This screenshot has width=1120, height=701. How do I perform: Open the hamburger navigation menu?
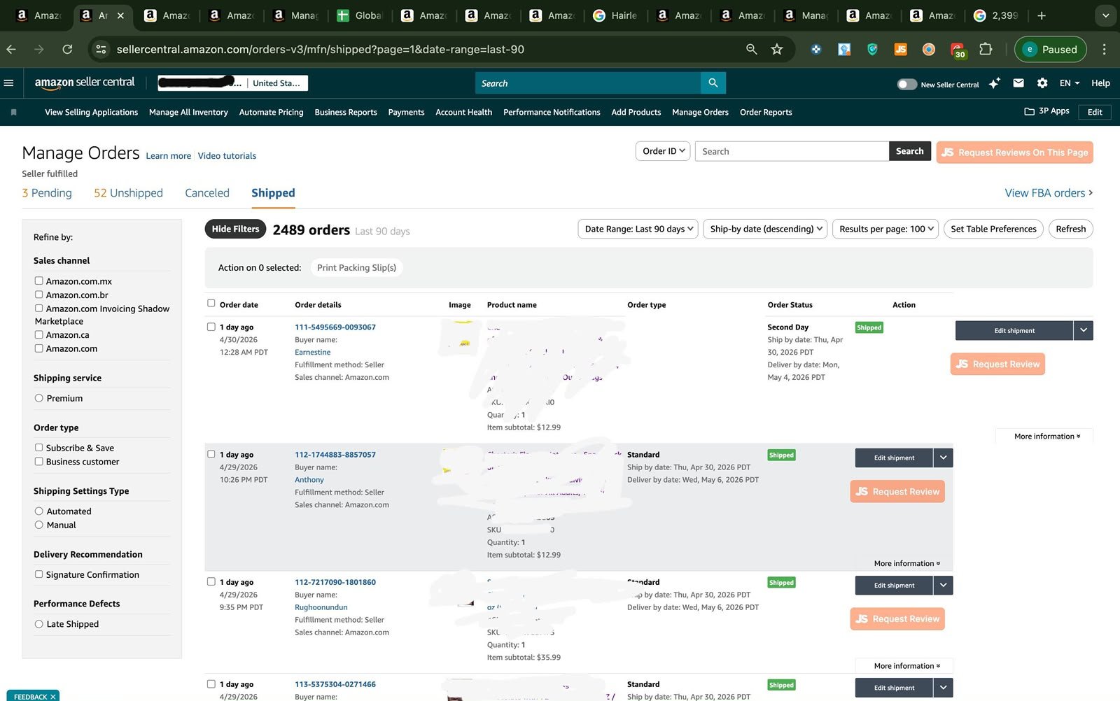[x=8, y=83]
